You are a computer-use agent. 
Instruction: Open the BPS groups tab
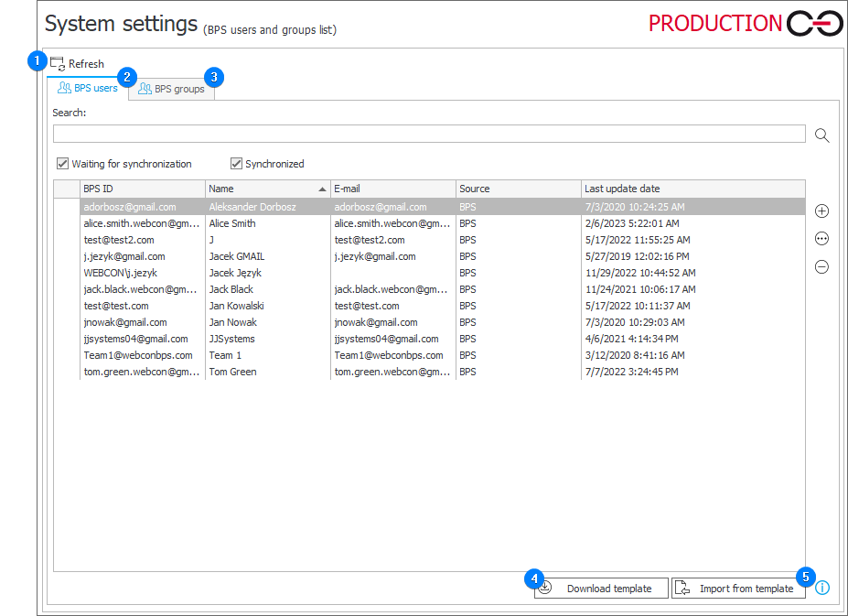(x=171, y=89)
